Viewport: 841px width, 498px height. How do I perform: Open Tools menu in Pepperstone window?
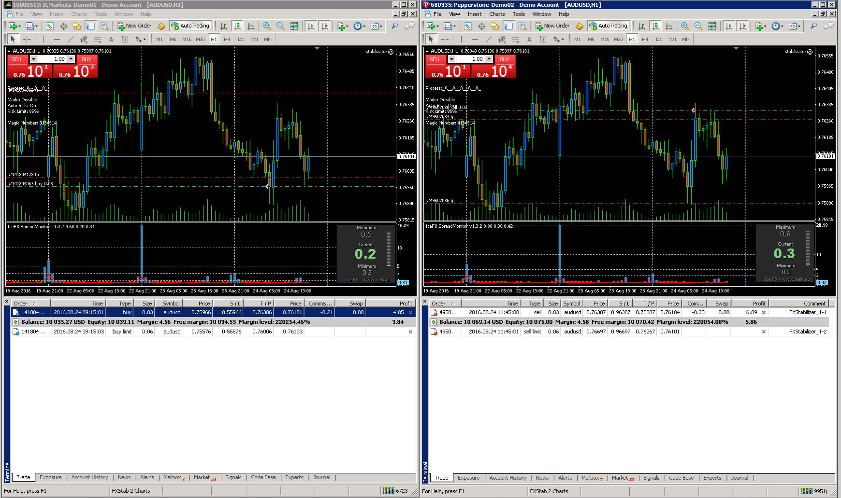point(519,14)
